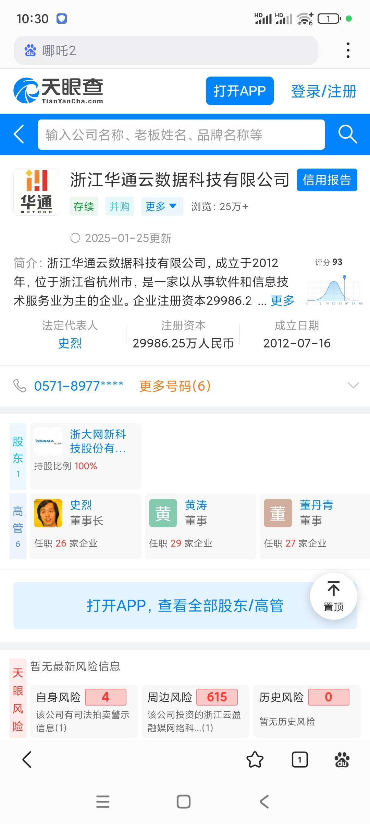Open the 黄涛 董事 executive name
The width and height of the screenshot is (370, 824).
[196, 505]
